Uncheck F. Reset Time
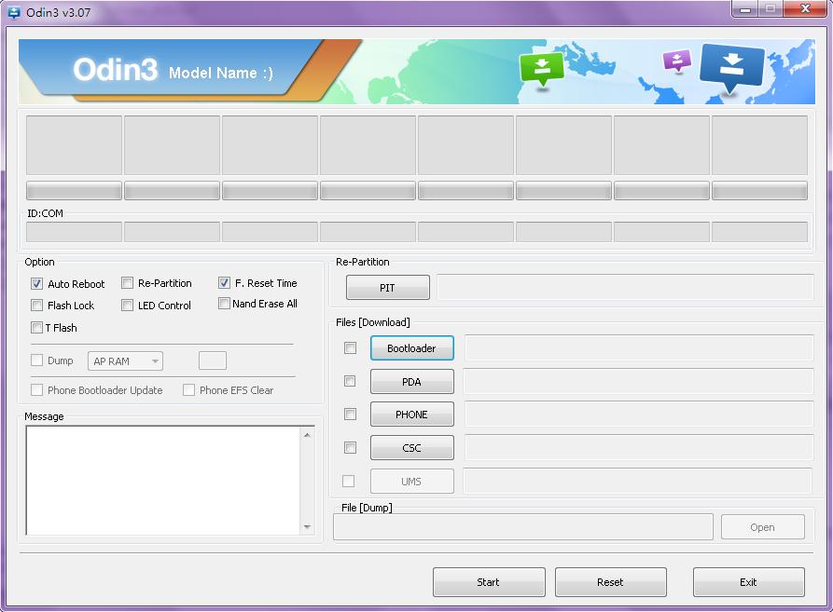 (224, 283)
